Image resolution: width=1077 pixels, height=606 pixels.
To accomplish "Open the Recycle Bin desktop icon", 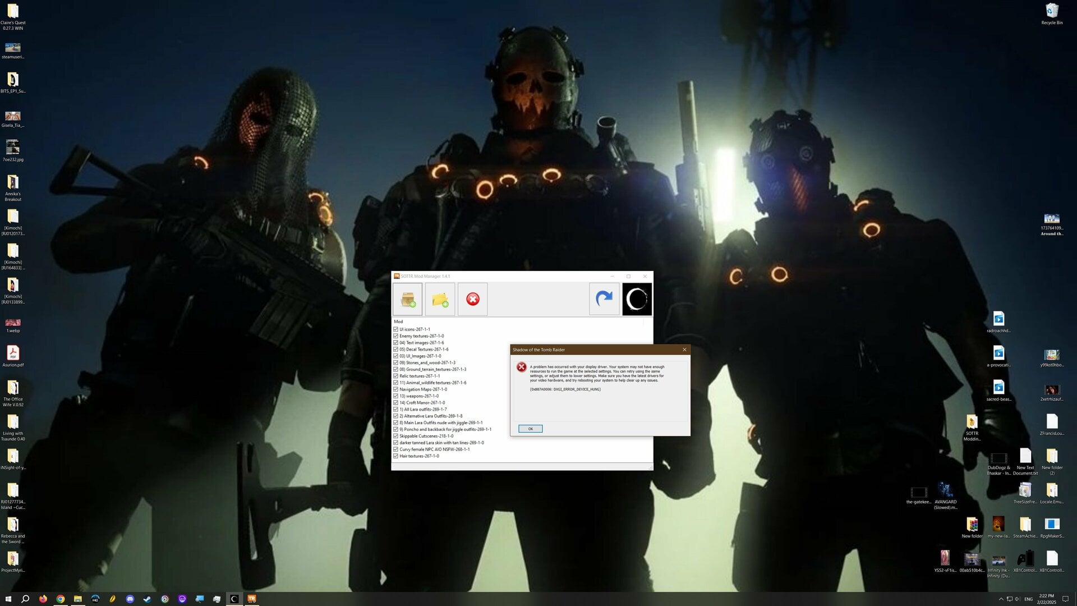I will (x=1052, y=14).
